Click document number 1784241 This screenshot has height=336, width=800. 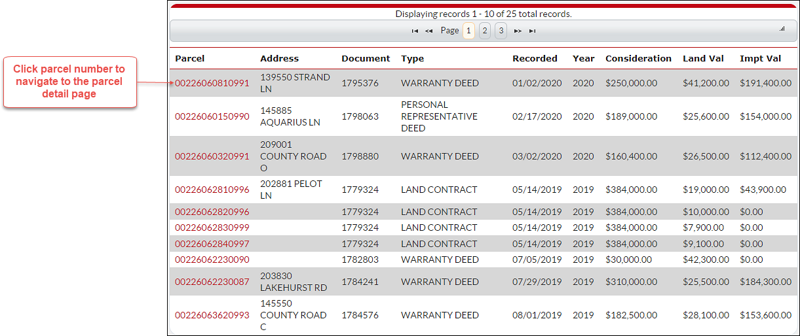point(360,282)
